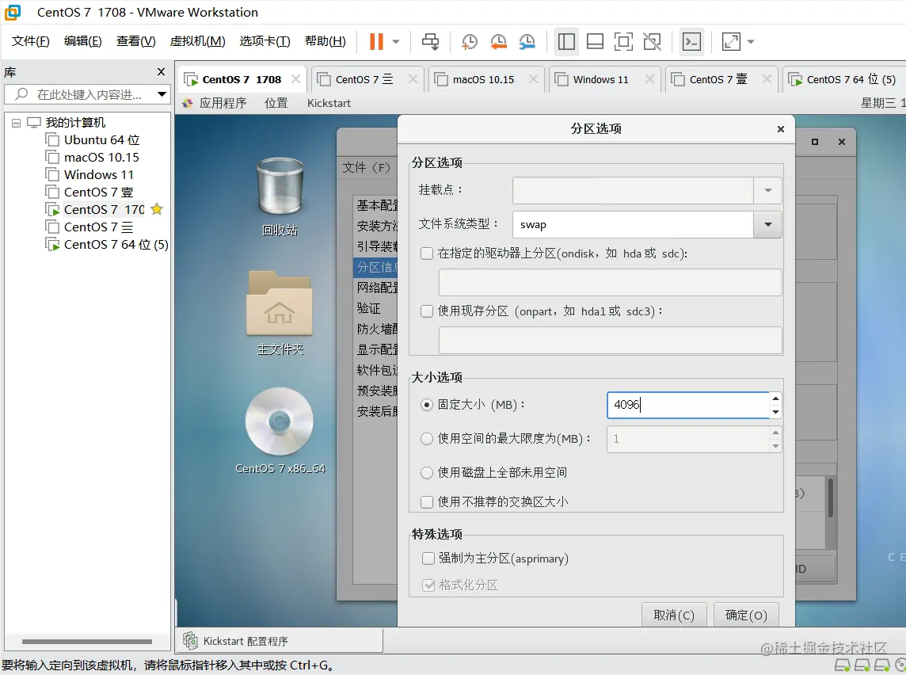Image resolution: width=906 pixels, height=675 pixels.
Task: Collapse the 我的计算机 tree node
Action: 16,123
